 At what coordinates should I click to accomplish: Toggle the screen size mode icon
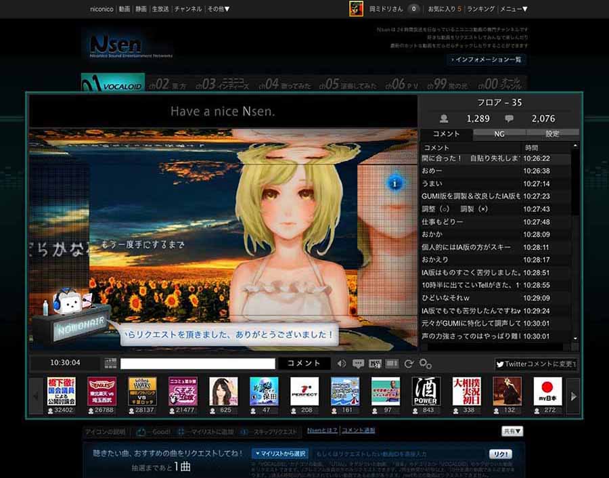point(392,364)
